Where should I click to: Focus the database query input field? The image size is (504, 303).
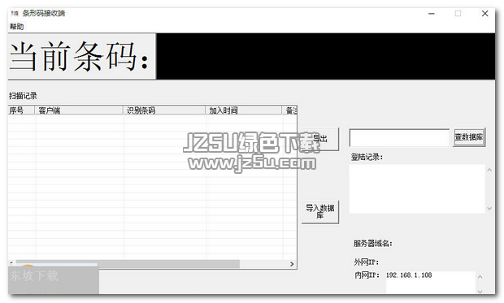tap(399, 138)
